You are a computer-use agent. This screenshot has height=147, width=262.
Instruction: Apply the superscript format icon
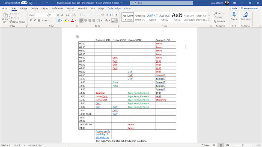[x=54, y=20]
